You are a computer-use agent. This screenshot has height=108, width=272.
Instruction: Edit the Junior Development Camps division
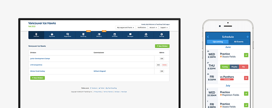point(162,59)
